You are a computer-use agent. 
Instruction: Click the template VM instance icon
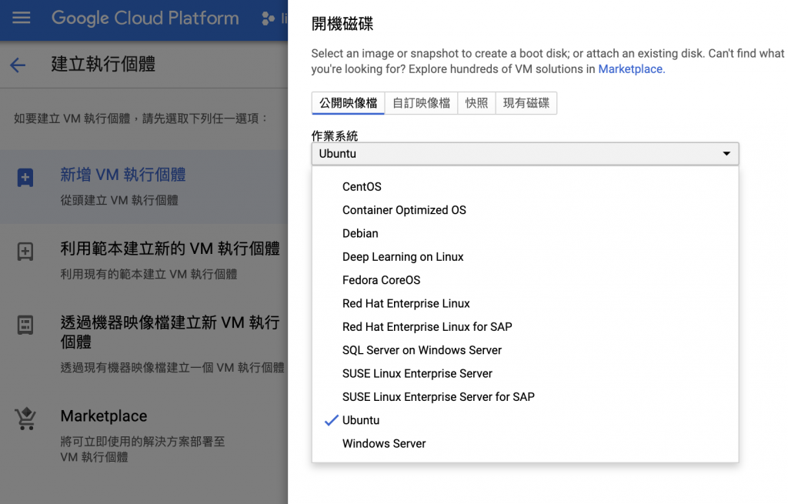coord(25,252)
